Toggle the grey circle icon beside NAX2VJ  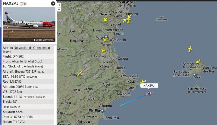(x=21, y=4)
